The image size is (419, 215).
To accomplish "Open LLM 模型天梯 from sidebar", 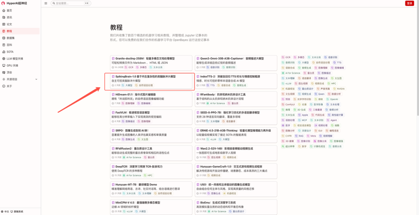I will 15,58.
